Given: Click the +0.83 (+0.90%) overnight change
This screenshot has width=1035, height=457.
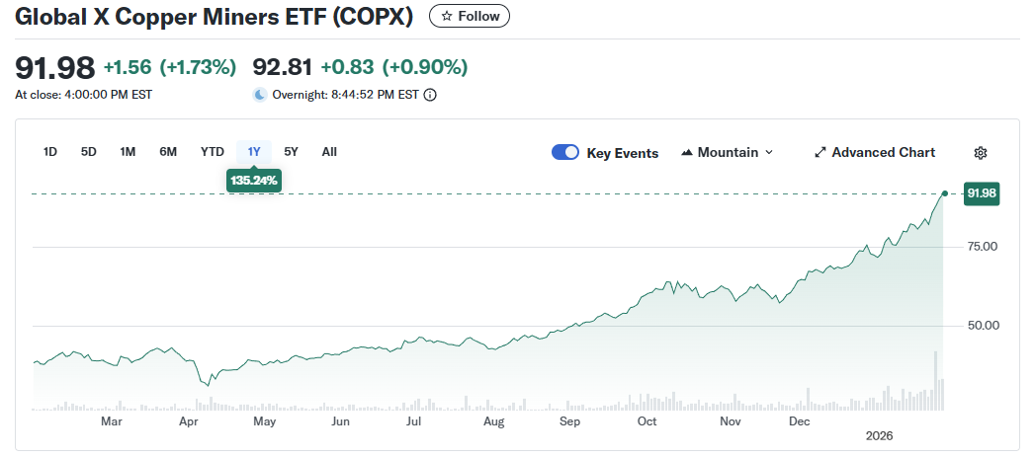Looking at the screenshot, I should (x=394, y=67).
